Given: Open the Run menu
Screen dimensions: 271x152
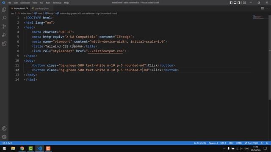Looking at the screenshot, I should click(48, 3).
